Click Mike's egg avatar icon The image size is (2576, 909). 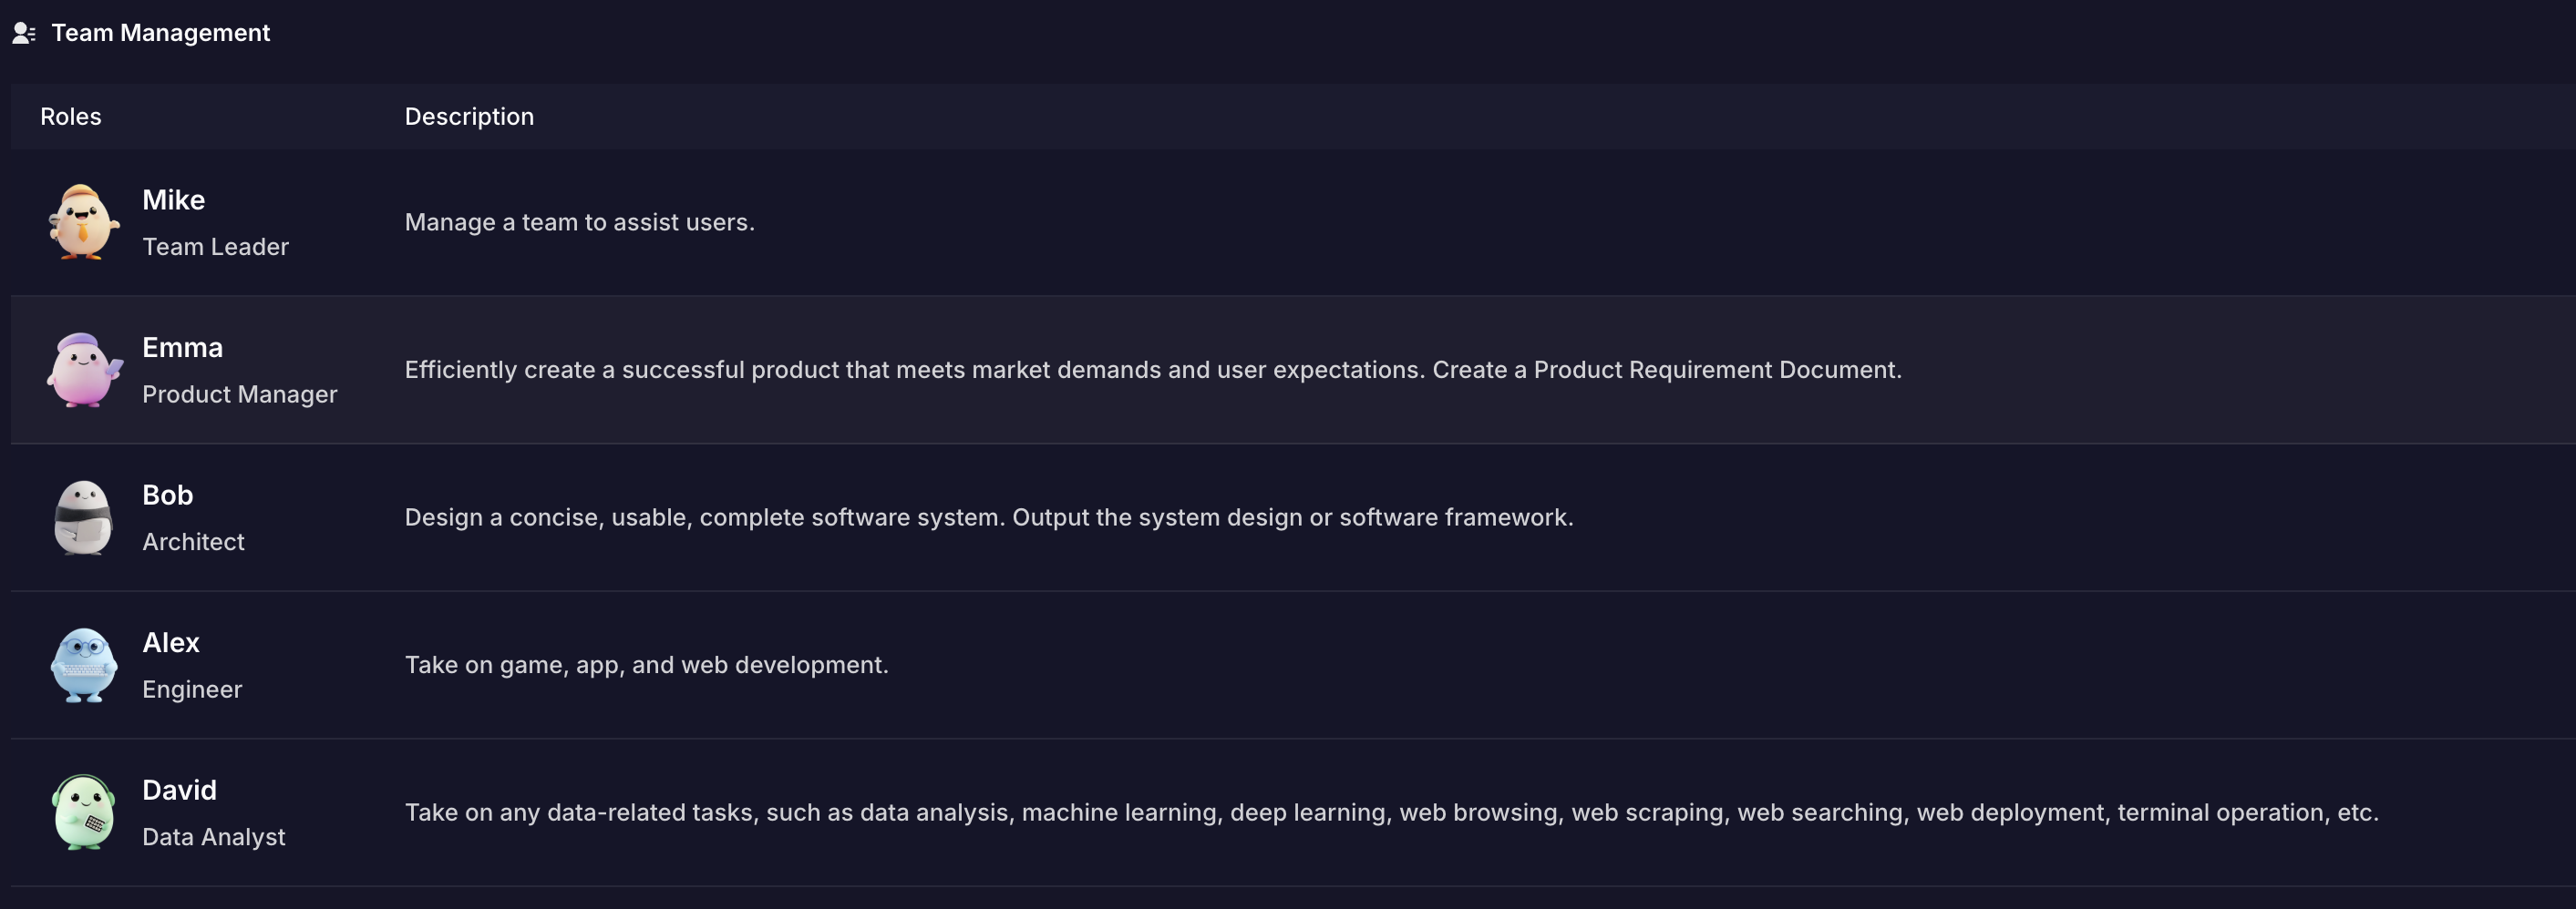tap(84, 221)
